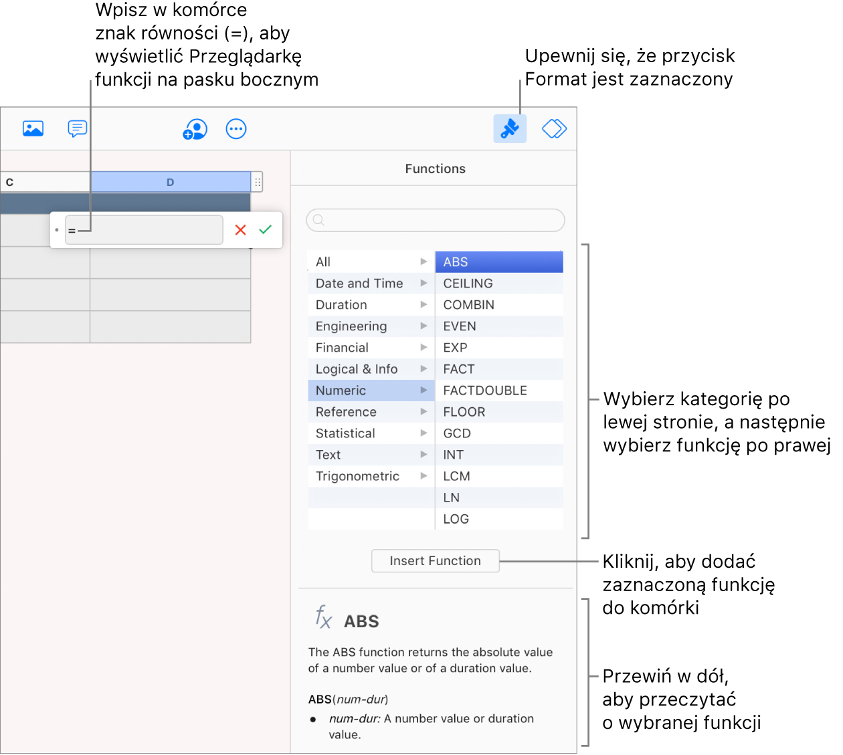Screen dimensions: 843x755
Task: Click the column resize handle beside D
Action: pos(258,182)
